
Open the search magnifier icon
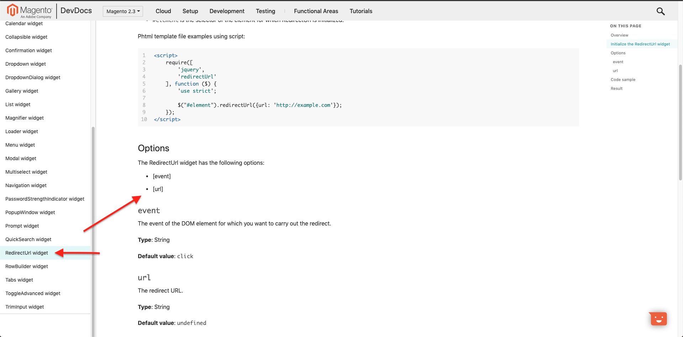point(661,11)
